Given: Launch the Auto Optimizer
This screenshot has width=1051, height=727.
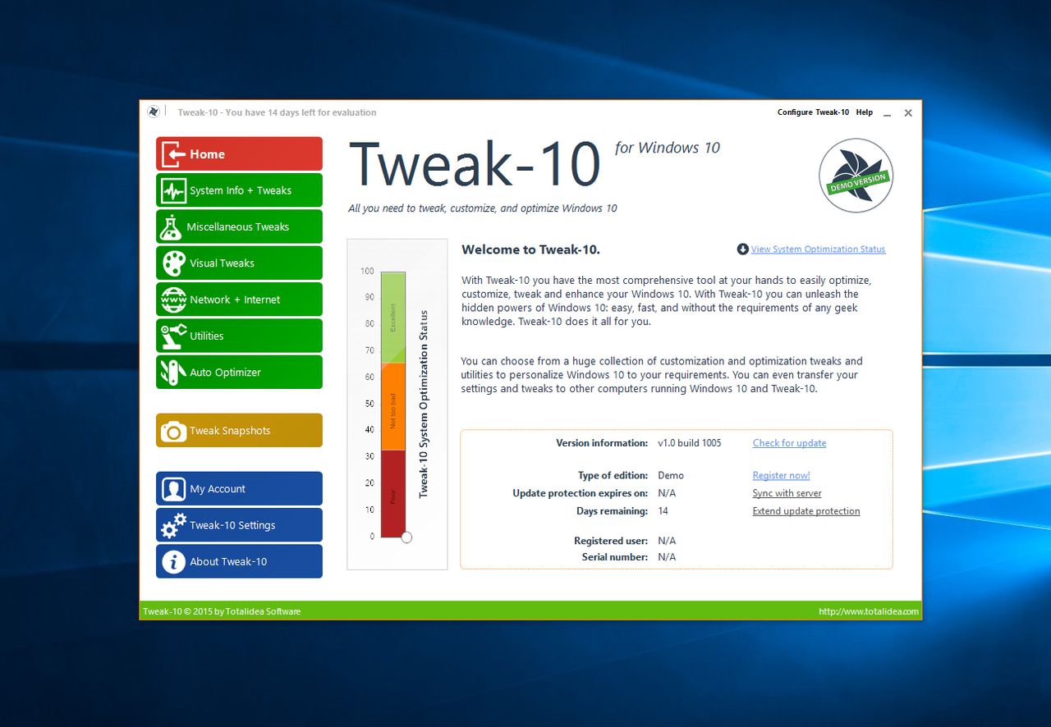Looking at the screenshot, I should pyautogui.click(x=173, y=372).
